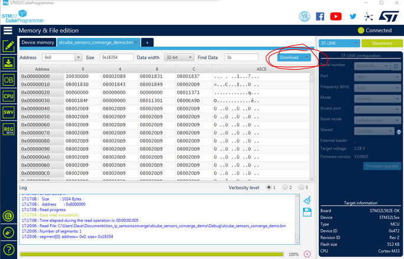Show info about Shared mode
The image size is (404, 259).
[x=399, y=132]
